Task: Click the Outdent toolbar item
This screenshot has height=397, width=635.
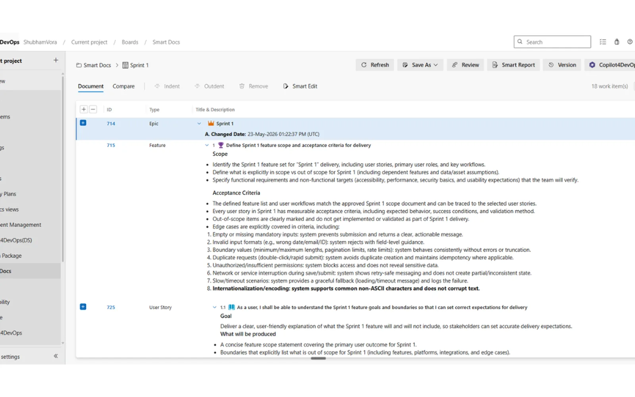Action: [x=210, y=86]
